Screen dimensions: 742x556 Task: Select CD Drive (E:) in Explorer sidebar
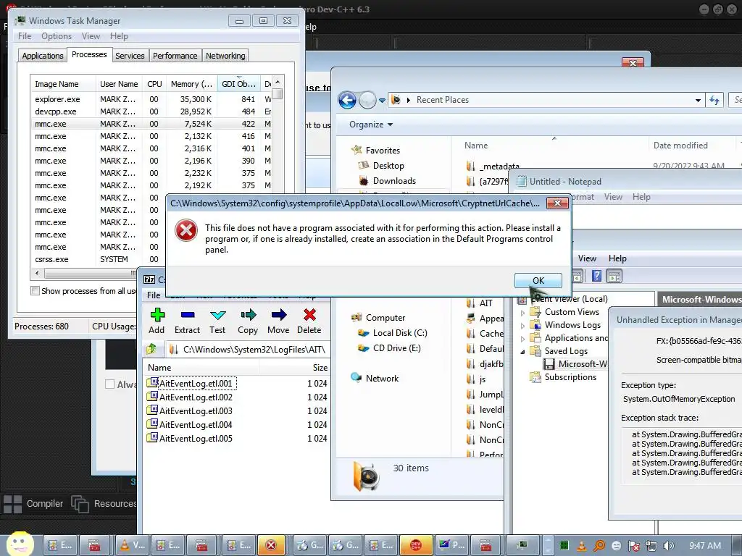pos(396,348)
